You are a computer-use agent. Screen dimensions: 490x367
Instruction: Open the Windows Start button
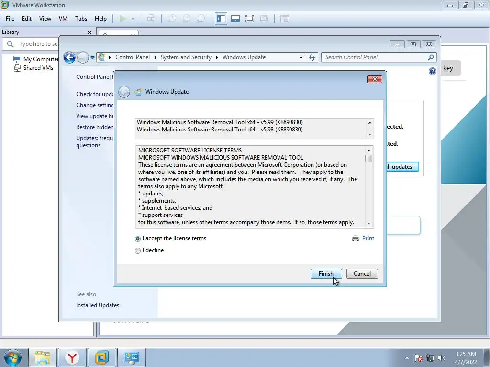point(13,357)
